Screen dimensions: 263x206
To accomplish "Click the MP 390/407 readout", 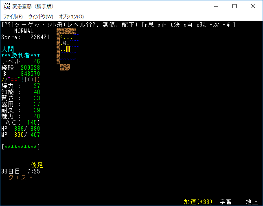I will click(x=21, y=135).
